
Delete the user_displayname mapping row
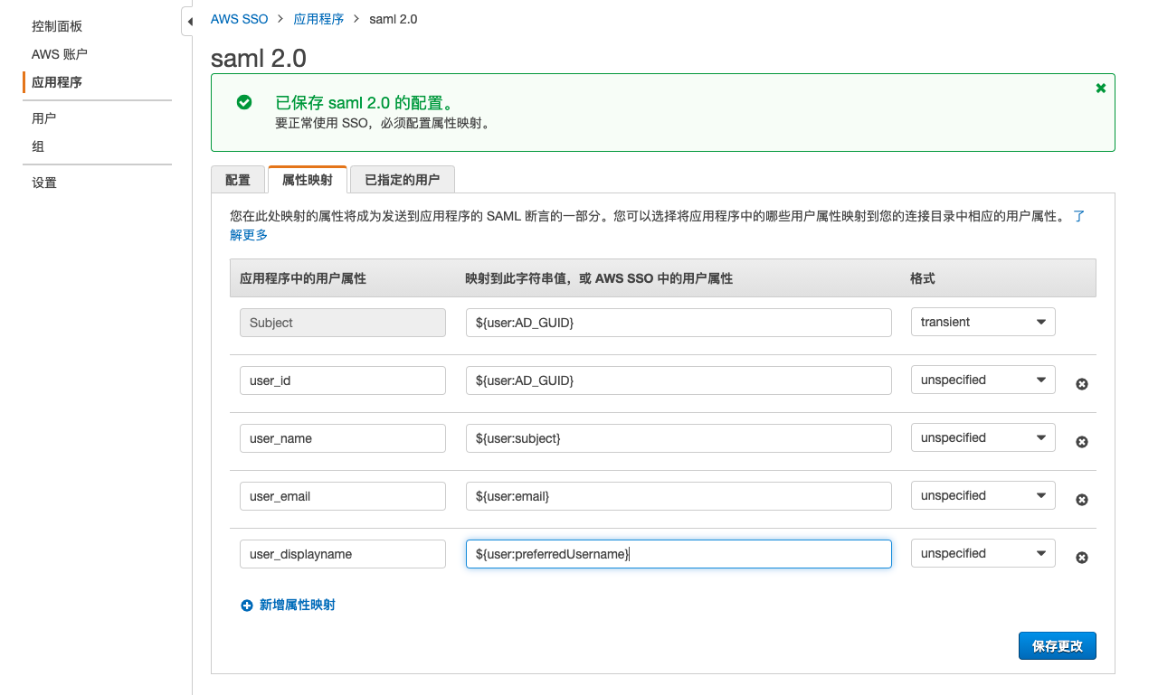pyautogui.click(x=1081, y=558)
